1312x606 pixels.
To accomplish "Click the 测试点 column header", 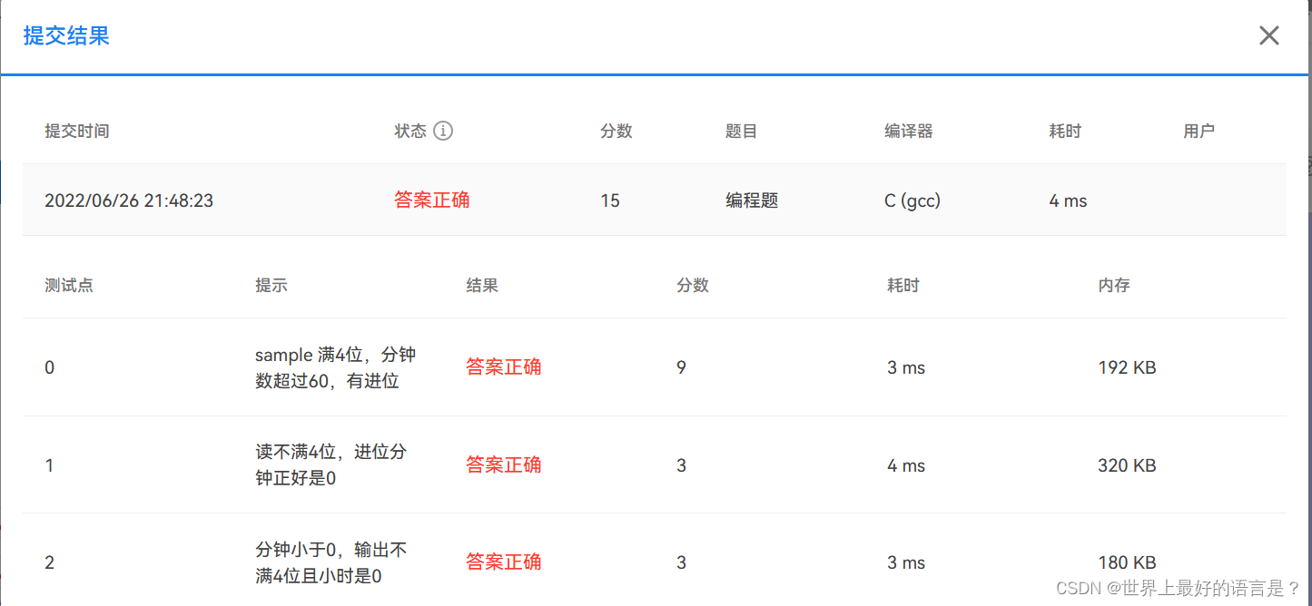I will [x=69, y=284].
